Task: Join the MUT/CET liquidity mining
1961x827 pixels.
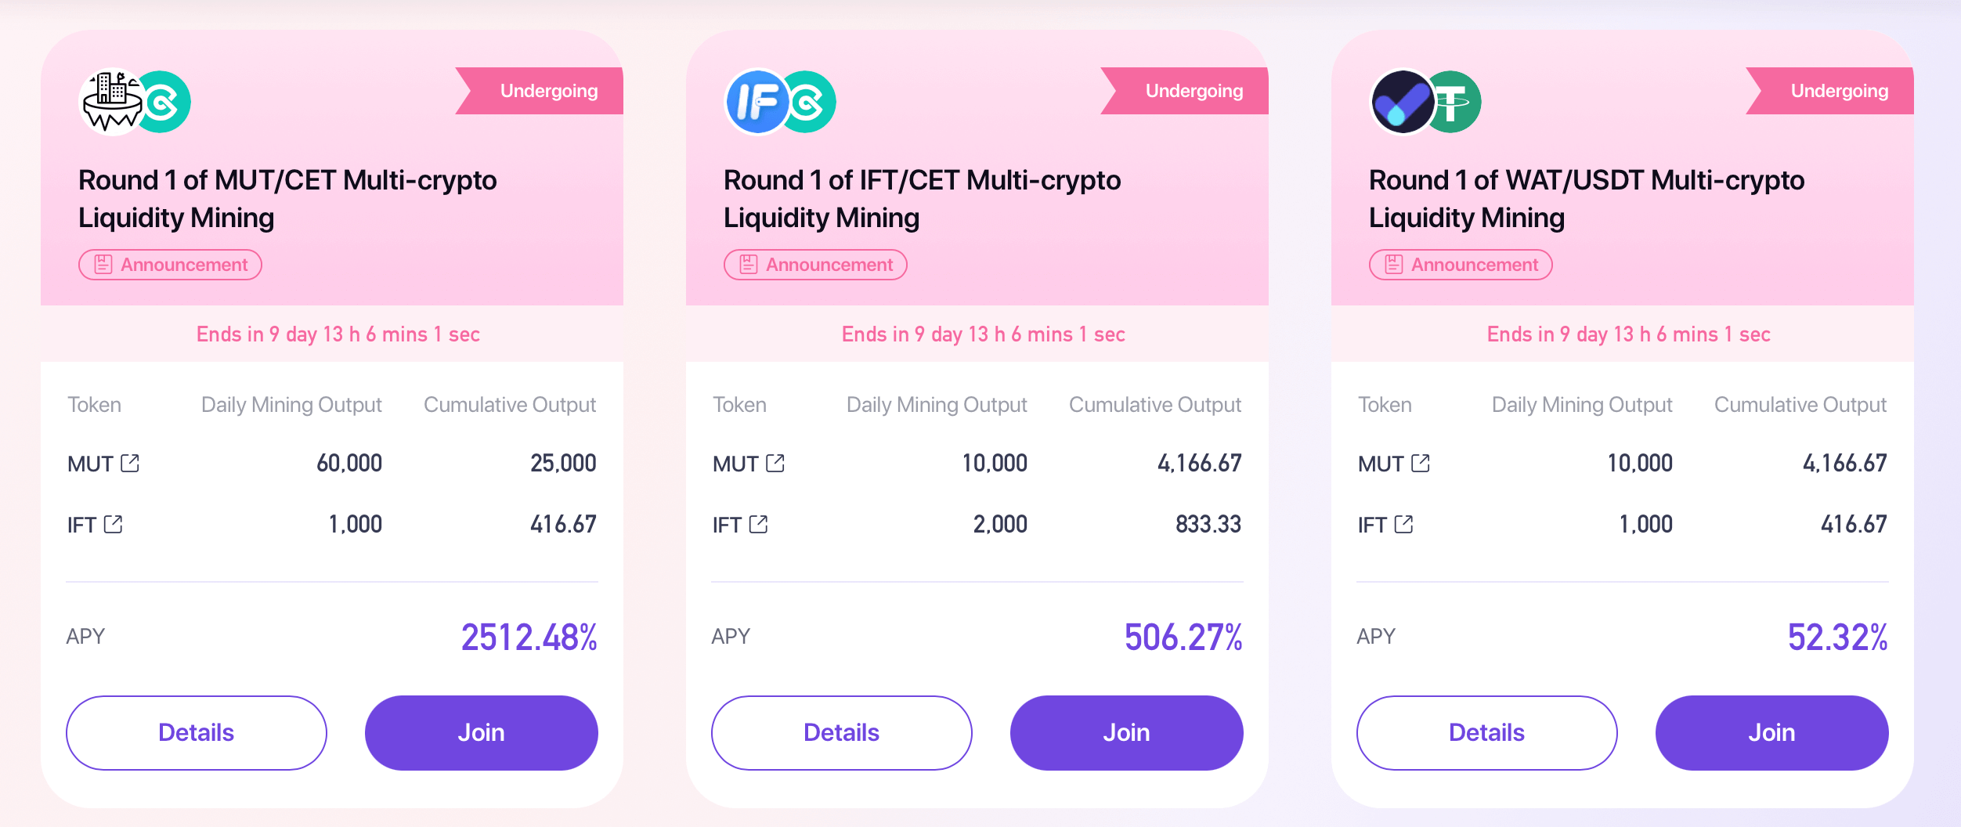Action: 482,732
